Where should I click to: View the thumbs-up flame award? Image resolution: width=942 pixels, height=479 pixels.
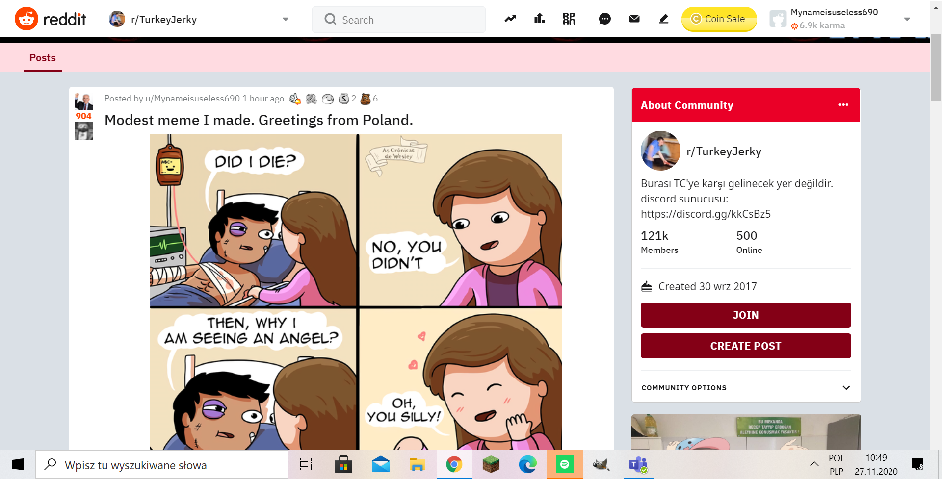(295, 99)
